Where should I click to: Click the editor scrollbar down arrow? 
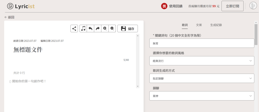[138, 86]
